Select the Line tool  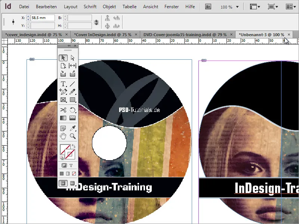pyautogui.click(x=73, y=84)
